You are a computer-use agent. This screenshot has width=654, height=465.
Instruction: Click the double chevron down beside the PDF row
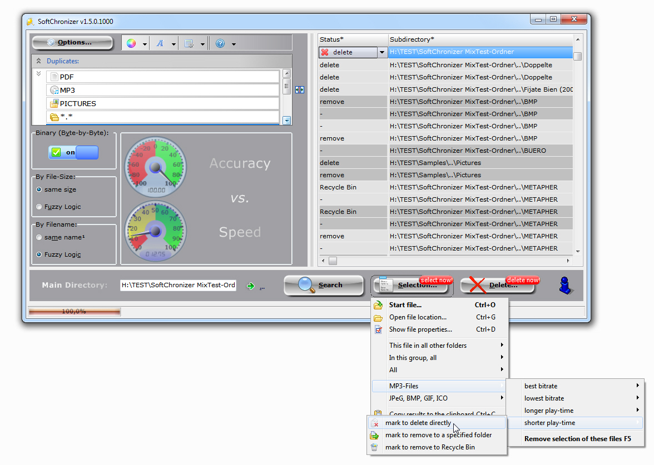pos(39,74)
